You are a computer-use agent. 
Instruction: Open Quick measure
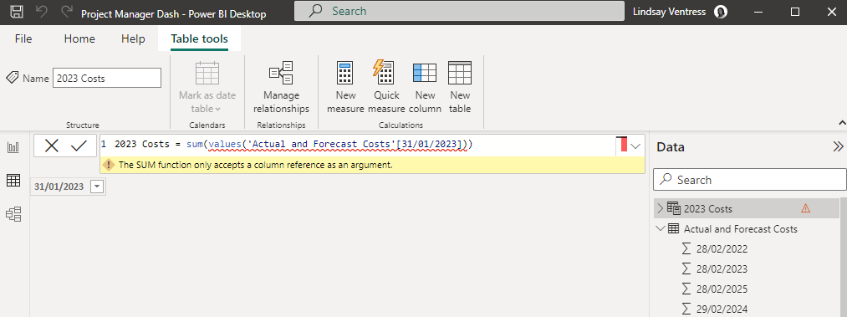tap(386, 87)
